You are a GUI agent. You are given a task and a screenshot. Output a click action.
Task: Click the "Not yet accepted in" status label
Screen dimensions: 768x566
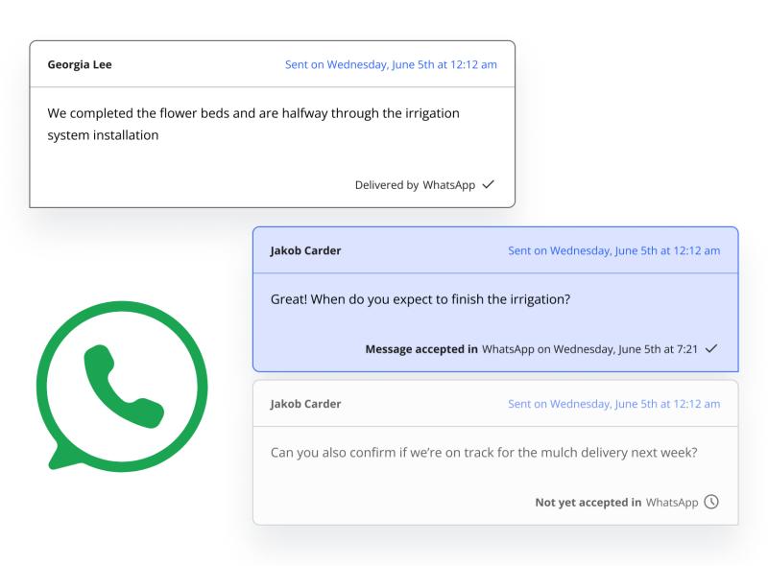pyautogui.click(x=588, y=502)
